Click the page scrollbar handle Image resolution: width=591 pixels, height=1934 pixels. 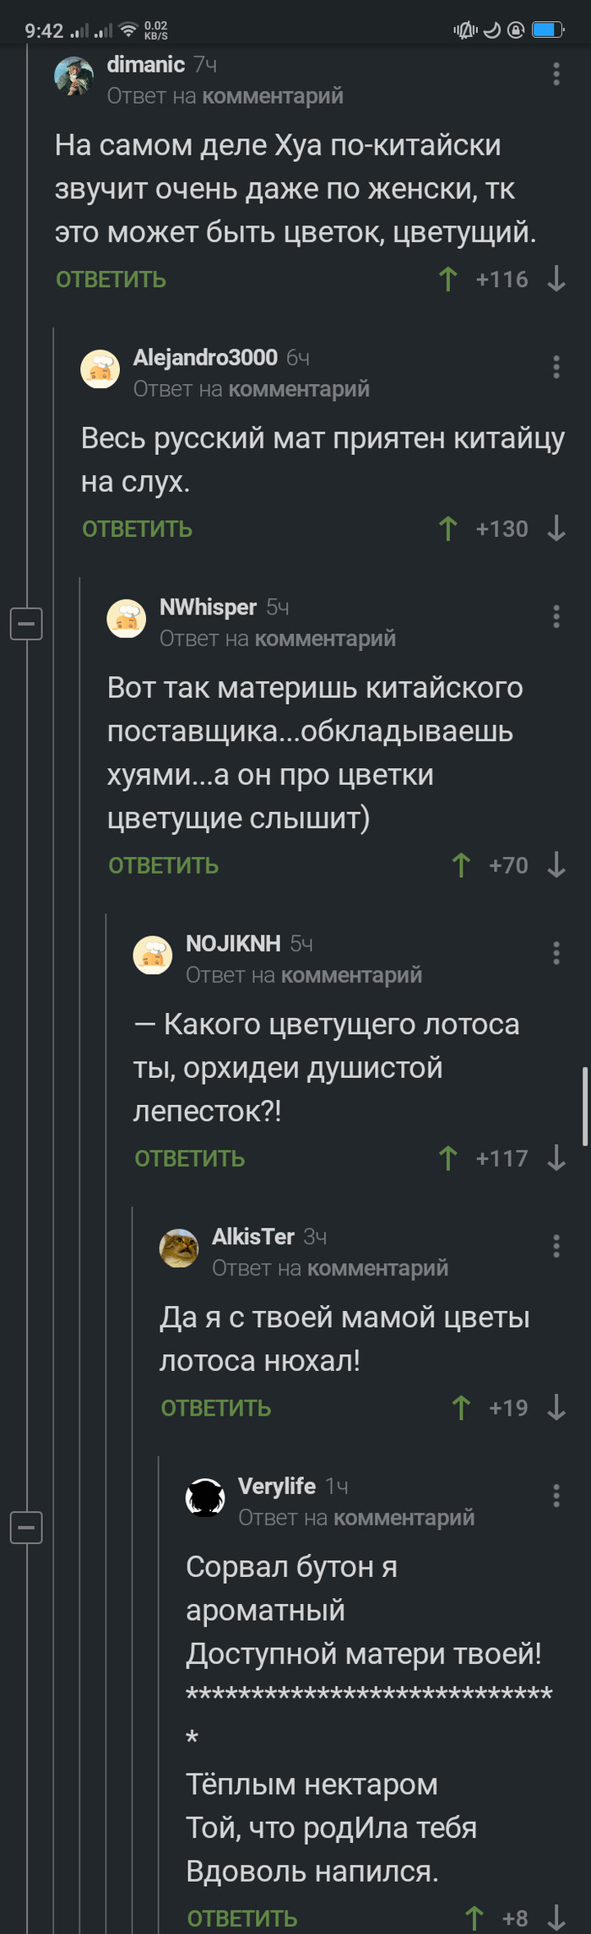tap(585, 1106)
